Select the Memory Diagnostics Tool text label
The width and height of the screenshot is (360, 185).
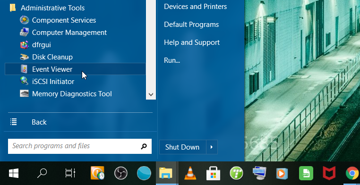point(72,94)
